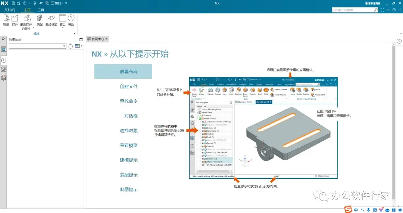Click the magnifier search icon
This screenshot has width=403, height=213.
coord(376,10)
